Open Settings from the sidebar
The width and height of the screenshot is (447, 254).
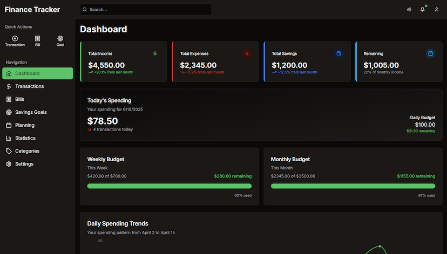point(24,164)
